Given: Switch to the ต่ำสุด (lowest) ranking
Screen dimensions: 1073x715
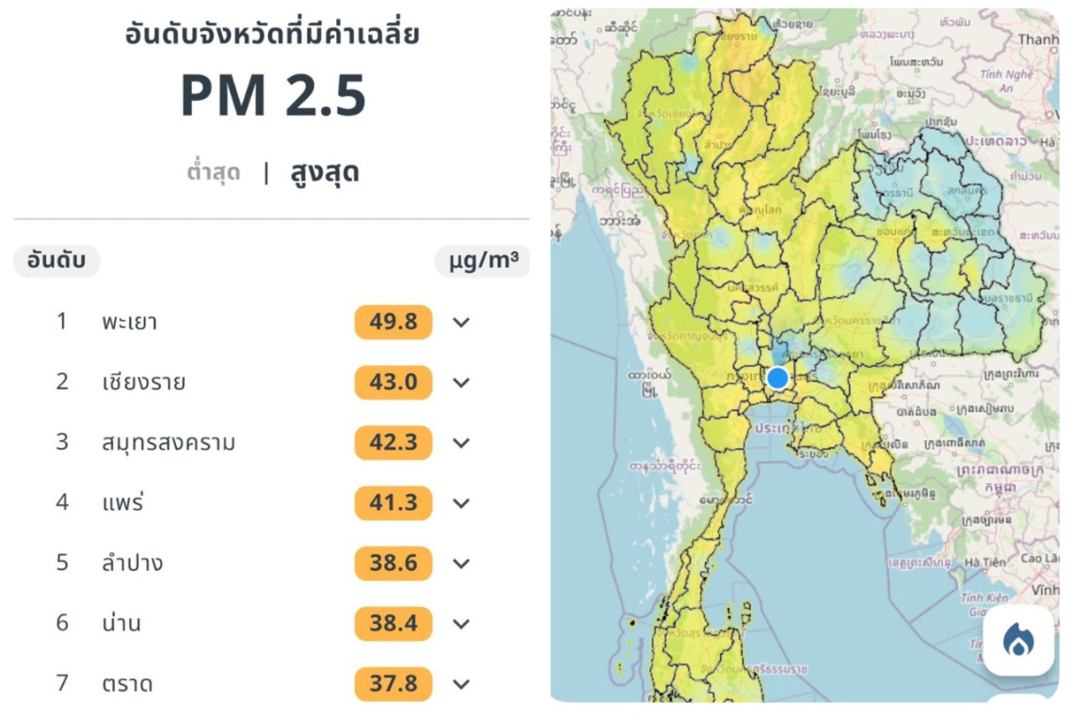Looking at the screenshot, I should [x=214, y=173].
